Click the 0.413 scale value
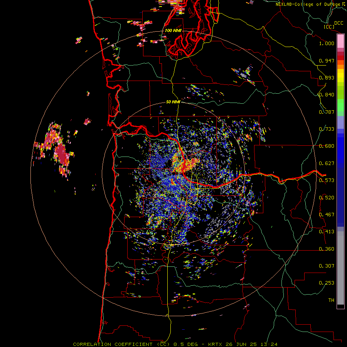 pos(327,232)
